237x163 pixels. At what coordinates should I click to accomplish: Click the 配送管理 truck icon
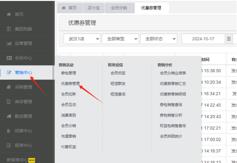coord(9,116)
